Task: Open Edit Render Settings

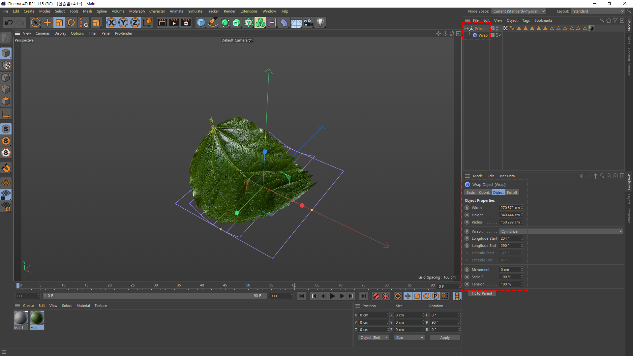Action: (186, 22)
